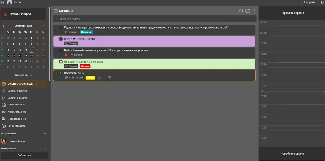325x161 pixels.
Task: Click the "Поручить" button
Action: (x=310, y=2)
